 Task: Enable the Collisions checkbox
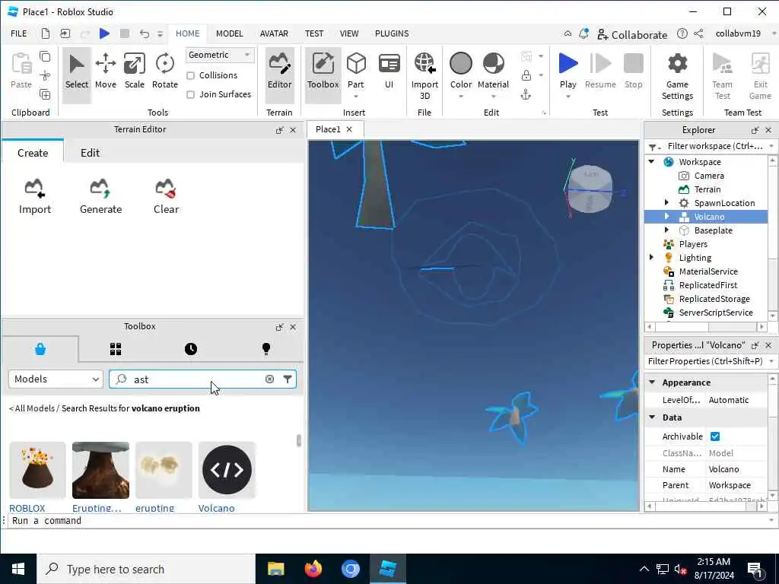(x=190, y=75)
